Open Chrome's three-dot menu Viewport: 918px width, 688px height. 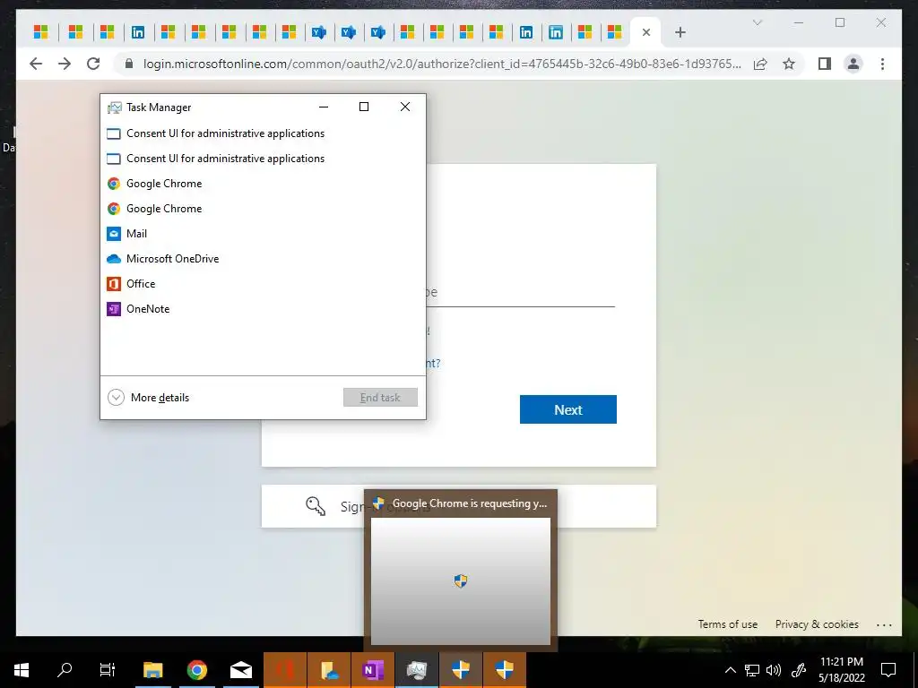(x=882, y=64)
